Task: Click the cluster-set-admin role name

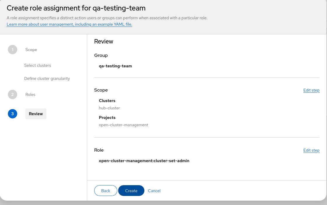Action: coord(144,160)
